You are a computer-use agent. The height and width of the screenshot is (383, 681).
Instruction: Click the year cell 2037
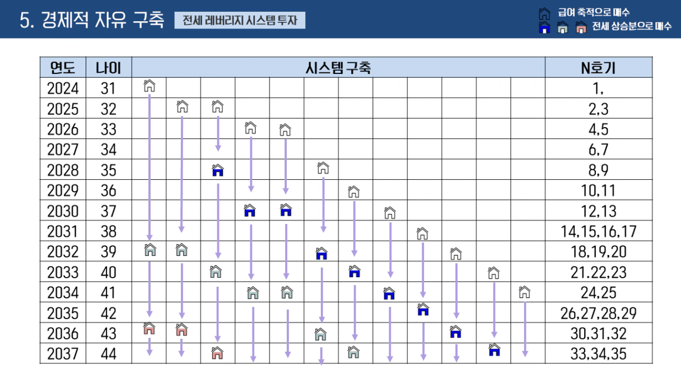pos(63,354)
